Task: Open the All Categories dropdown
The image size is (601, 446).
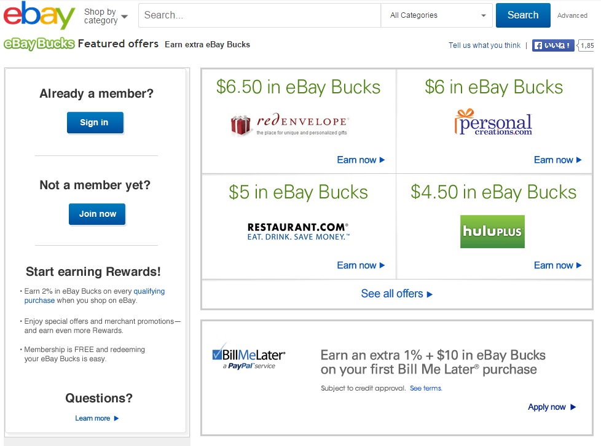Action: (437, 15)
